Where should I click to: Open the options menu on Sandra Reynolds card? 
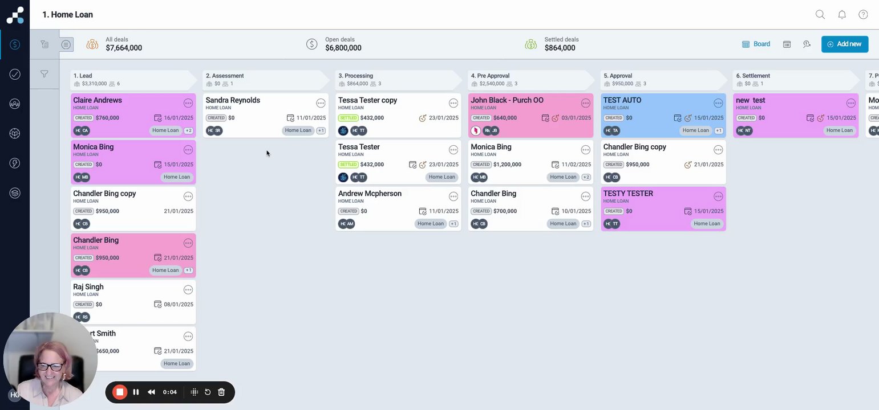pos(321,103)
